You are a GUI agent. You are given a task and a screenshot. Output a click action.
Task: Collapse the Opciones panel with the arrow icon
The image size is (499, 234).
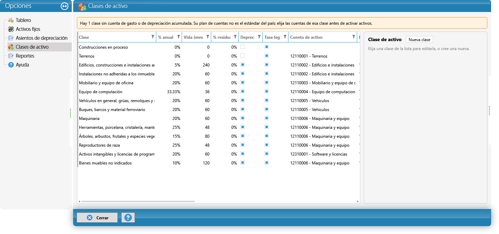click(x=65, y=6)
